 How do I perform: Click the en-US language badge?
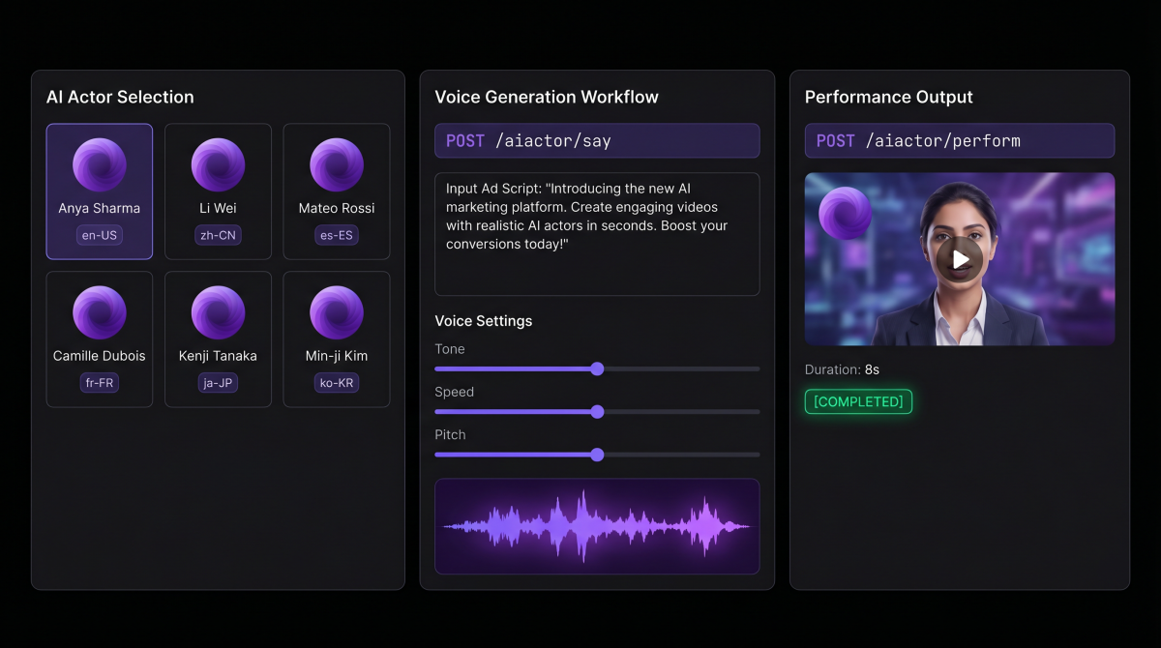point(100,235)
